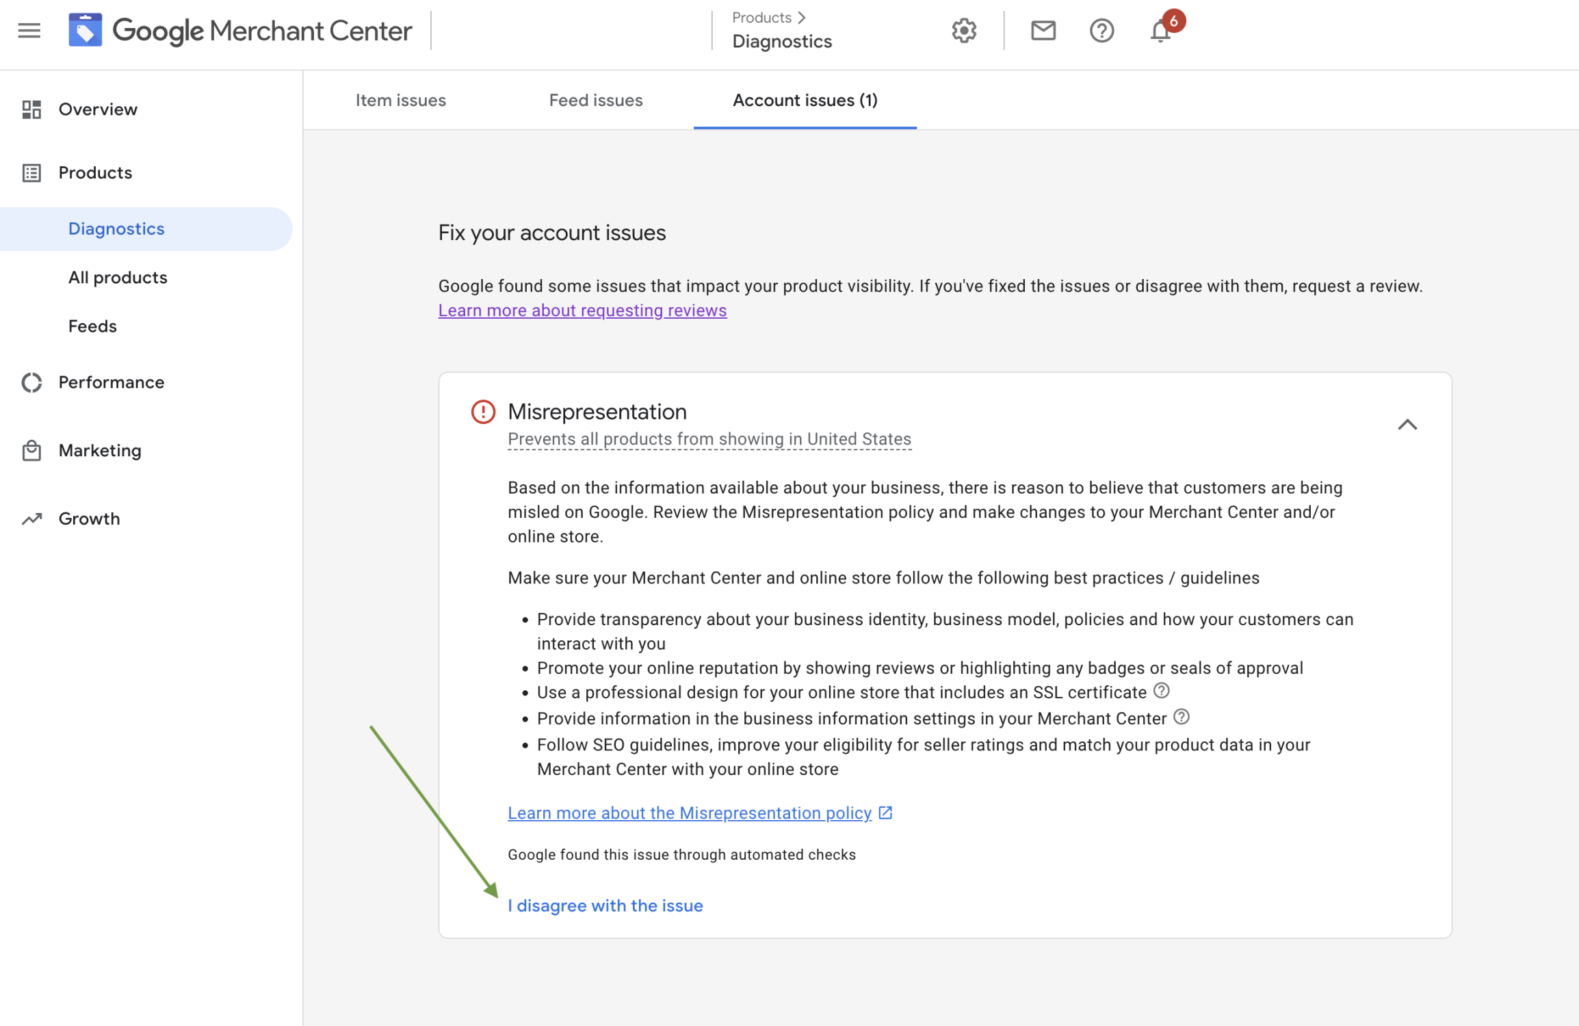Click the red Misrepresentation warning icon
This screenshot has width=1579, height=1026.
click(x=483, y=412)
